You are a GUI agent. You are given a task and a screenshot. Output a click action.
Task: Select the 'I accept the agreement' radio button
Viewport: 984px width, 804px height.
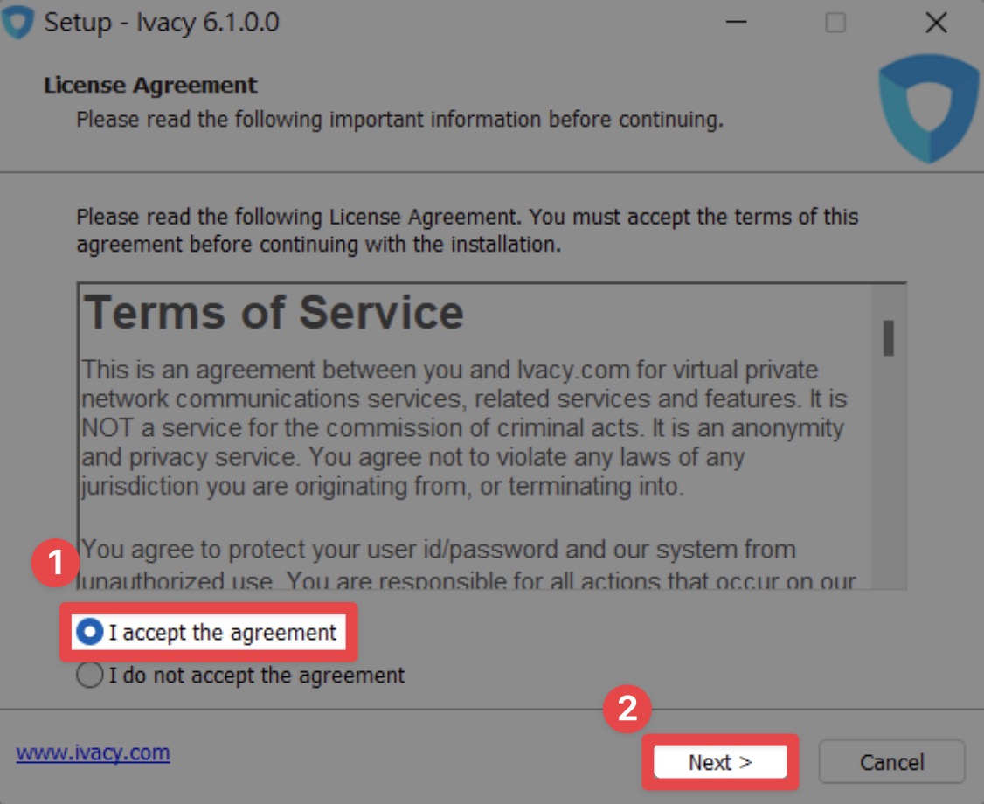(90, 631)
